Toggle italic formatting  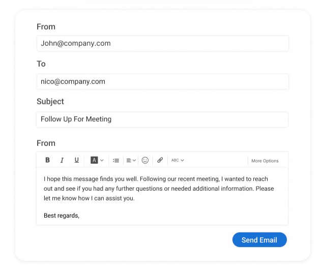click(62, 160)
